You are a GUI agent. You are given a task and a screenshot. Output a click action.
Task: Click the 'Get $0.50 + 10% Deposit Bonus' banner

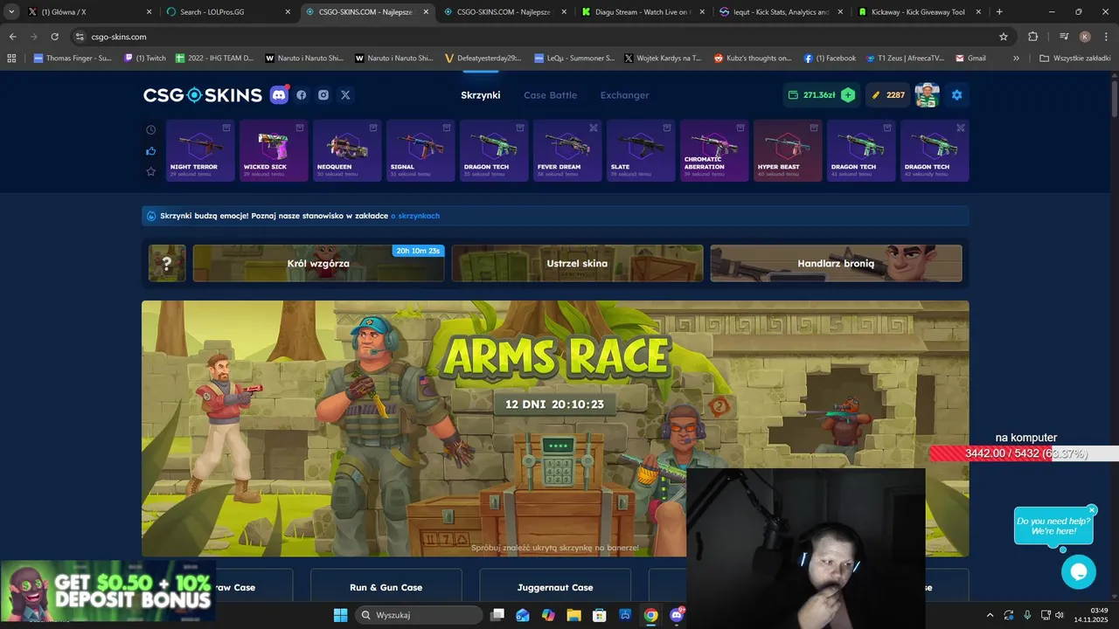(x=108, y=591)
